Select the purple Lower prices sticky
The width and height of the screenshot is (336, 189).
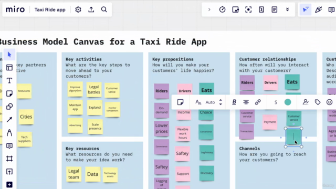(162, 129)
